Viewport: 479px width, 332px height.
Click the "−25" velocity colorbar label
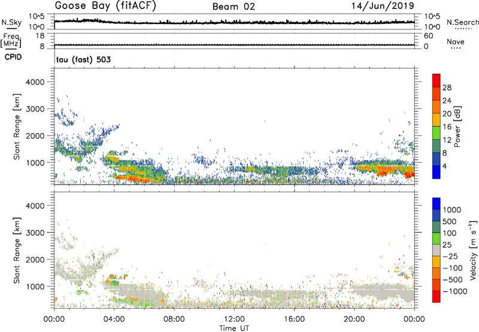[450, 256]
